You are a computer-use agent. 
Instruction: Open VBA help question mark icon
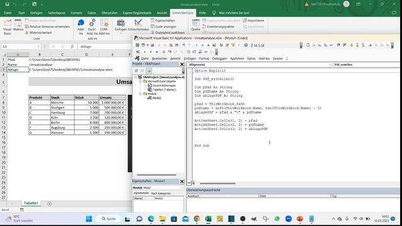tap(246, 45)
